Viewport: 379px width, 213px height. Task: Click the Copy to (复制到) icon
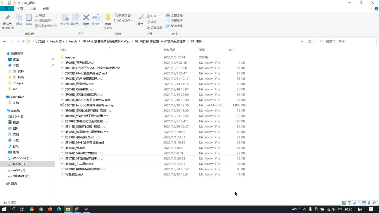(75, 18)
